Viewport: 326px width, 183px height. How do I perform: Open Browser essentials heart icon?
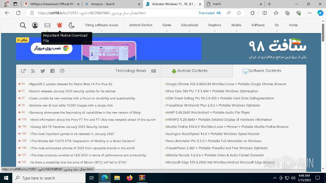point(299,13)
